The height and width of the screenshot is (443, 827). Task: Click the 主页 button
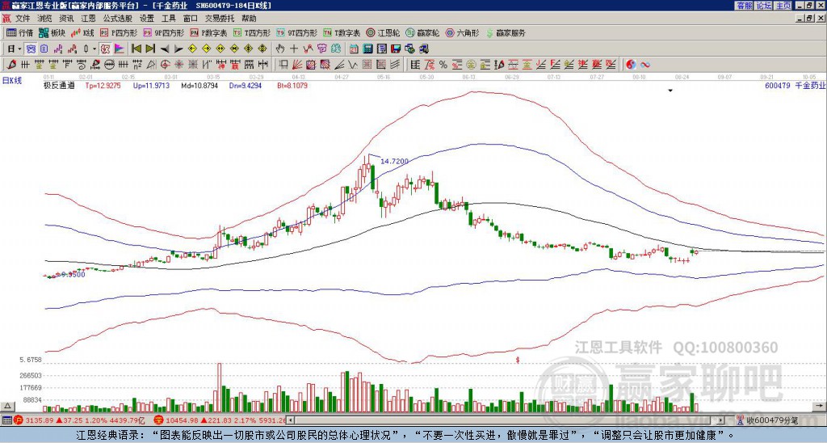pyautogui.click(x=783, y=6)
